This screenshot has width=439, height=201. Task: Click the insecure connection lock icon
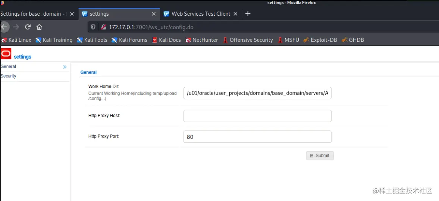(104, 27)
